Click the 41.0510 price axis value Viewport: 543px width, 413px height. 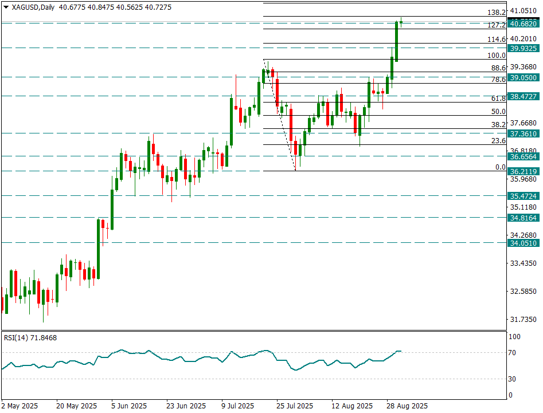pos(524,11)
